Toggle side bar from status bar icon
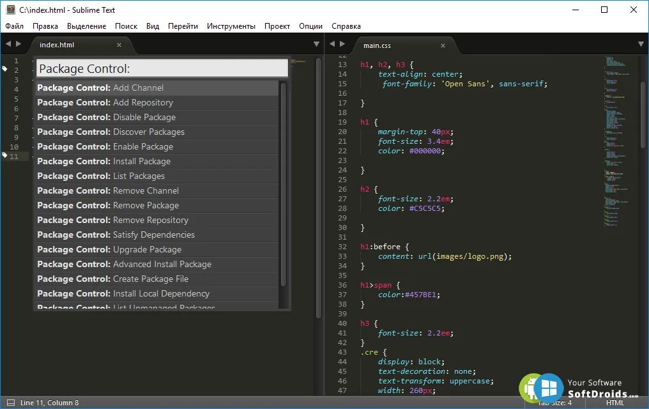The height and width of the screenshot is (409, 649). (11, 403)
